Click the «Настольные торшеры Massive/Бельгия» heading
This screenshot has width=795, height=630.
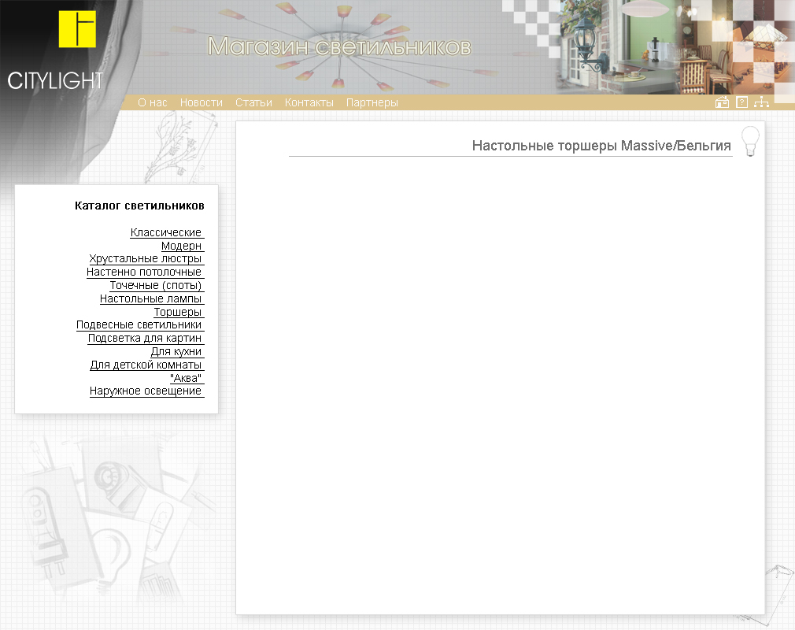pos(601,146)
